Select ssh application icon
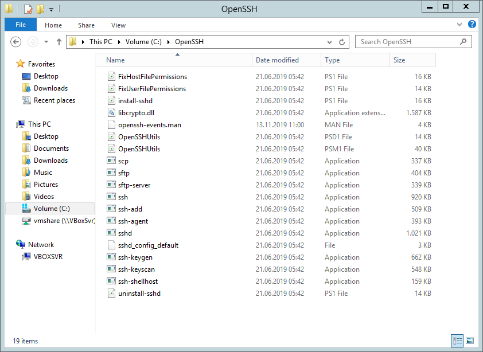 pos(111,197)
